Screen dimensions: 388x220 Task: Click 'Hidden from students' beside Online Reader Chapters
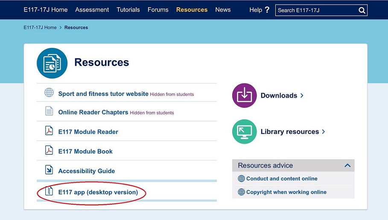click(152, 113)
